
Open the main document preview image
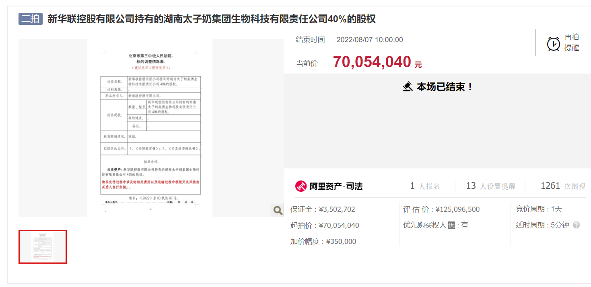tap(151, 128)
